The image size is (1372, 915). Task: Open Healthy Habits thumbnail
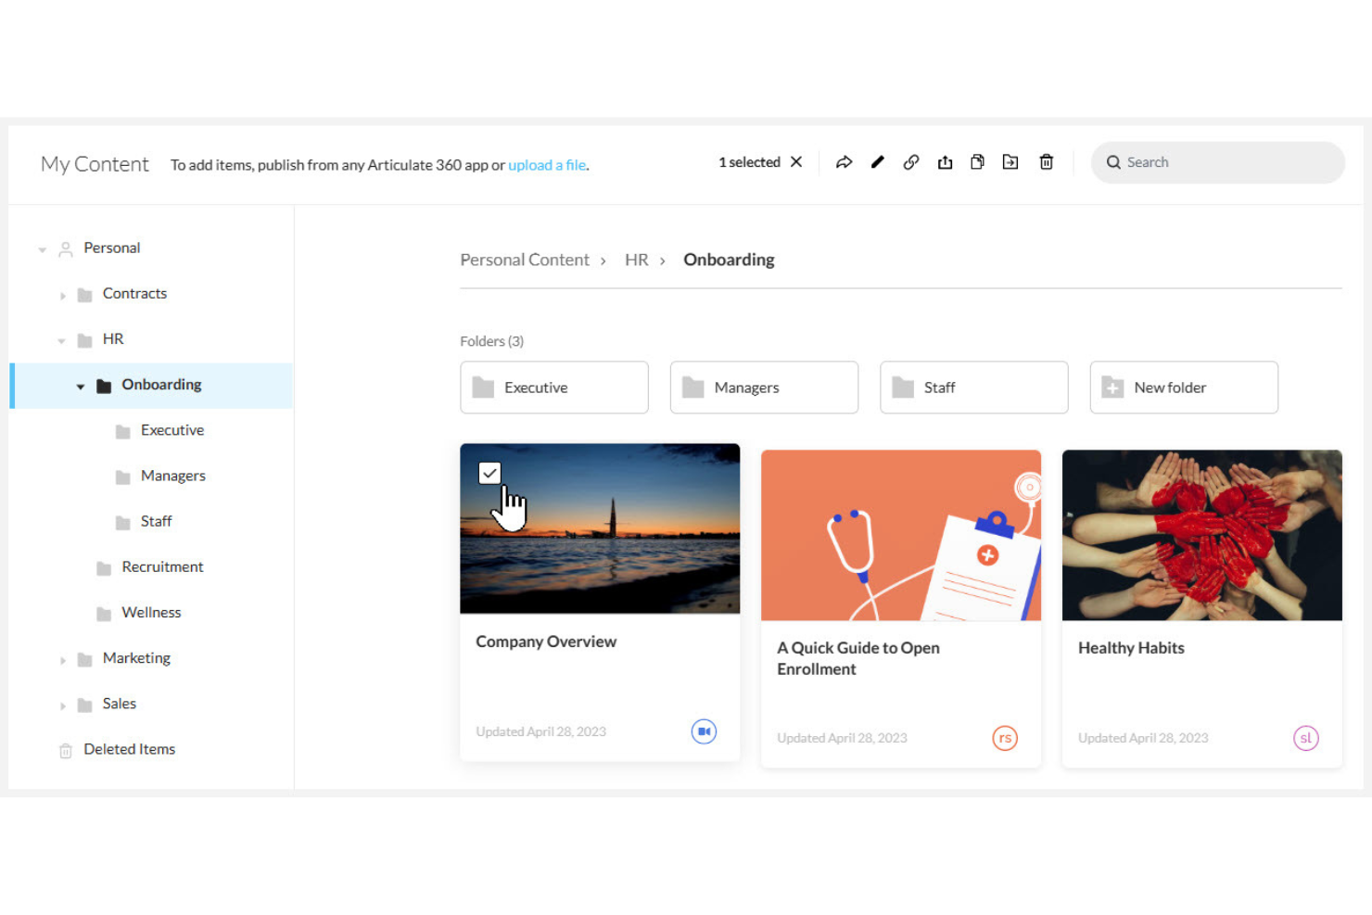click(x=1202, y=536)
